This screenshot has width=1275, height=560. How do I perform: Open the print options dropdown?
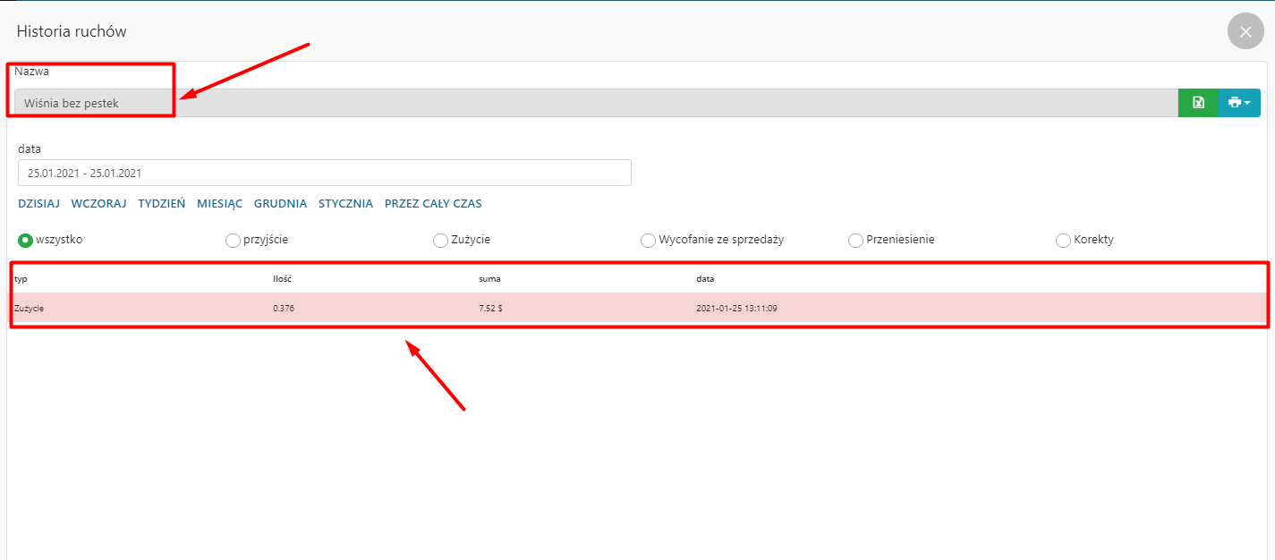coord(1239,103)
